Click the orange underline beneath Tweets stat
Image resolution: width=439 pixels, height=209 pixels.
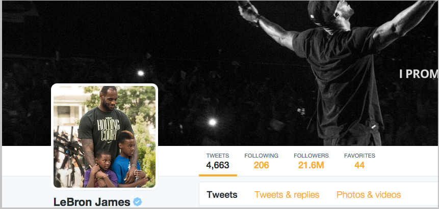coord(218,175)
